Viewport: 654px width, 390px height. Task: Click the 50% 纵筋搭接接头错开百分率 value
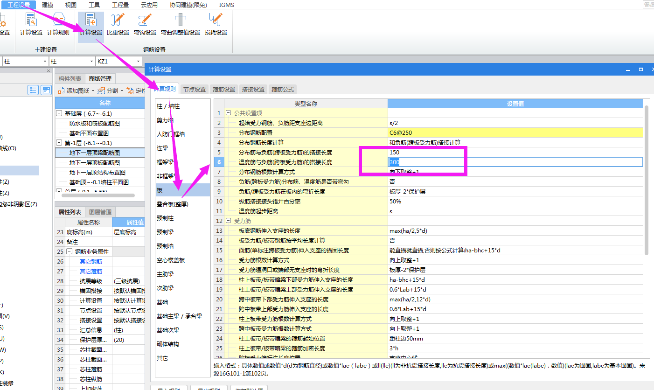pyautogui.click(x=515, y=201)
